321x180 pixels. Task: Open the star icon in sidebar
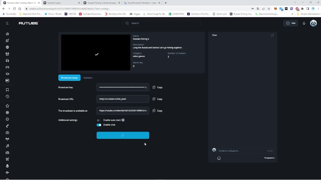7,106
